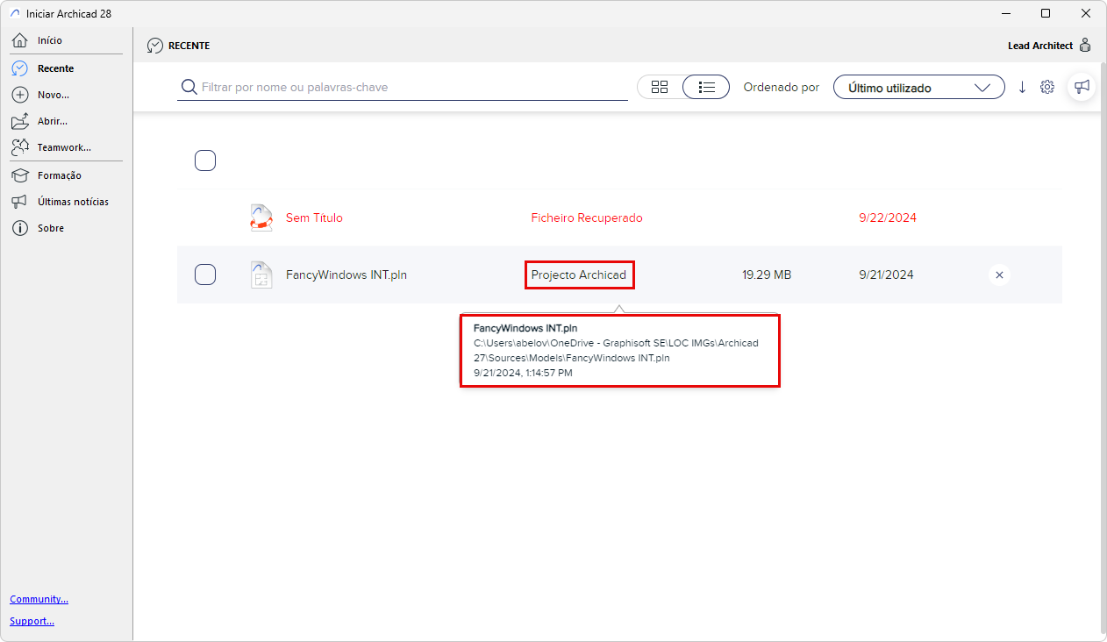The height and width of the screenshot is (642, 1107).
Task: Switch to list view
Action: pyautogui.click(x=706, y=87)
